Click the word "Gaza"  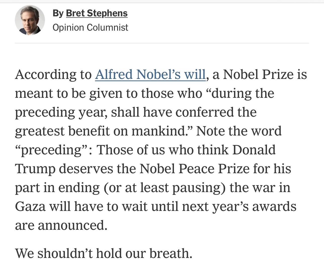tap(30, 206)
